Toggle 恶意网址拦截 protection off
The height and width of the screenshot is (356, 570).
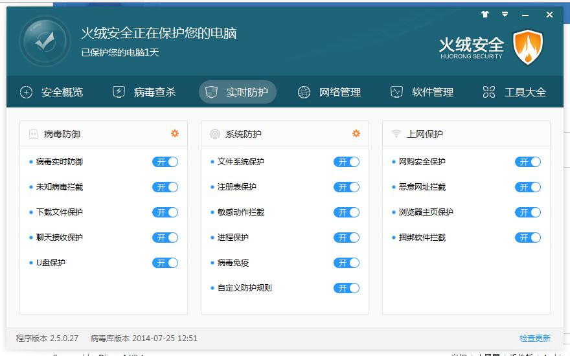pos(527,187)
